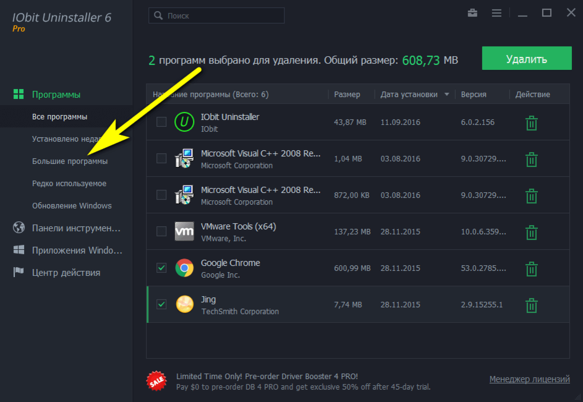
Task: Click the 43,87 MB size cell
Action: coord(350,122)
